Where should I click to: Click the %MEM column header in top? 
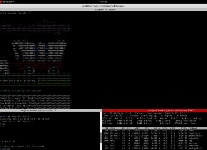pyautogui.click(x=172, y=128)
